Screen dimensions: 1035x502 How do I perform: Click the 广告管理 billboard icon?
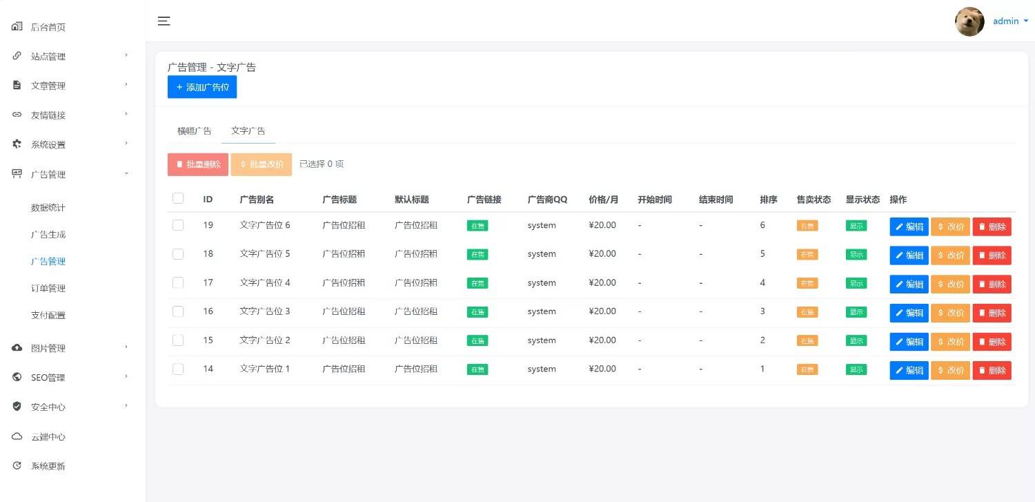(17, 173)
